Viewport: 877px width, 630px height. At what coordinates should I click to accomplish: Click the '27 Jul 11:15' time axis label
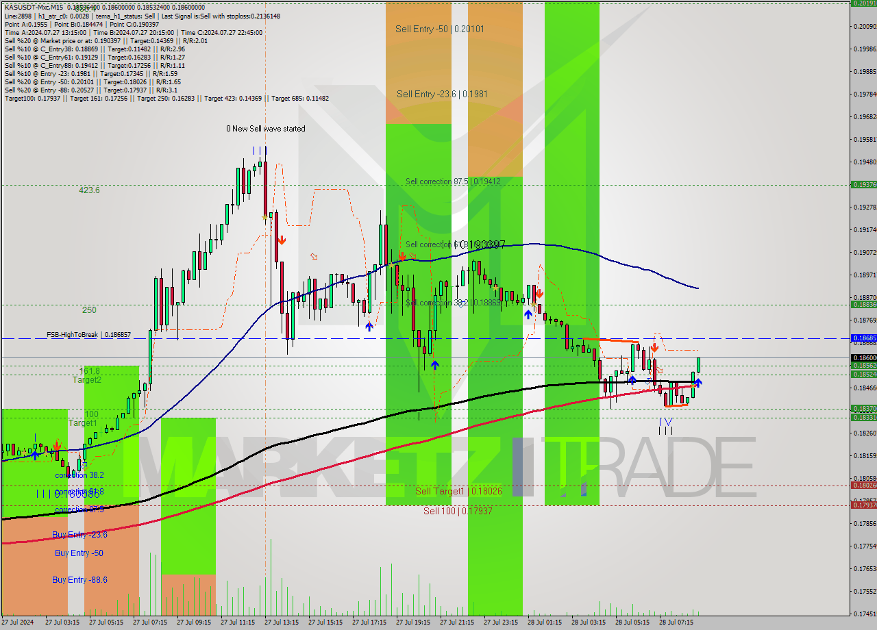237,623
